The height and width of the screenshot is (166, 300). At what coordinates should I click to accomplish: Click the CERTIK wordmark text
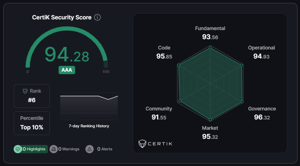(160, 144)
